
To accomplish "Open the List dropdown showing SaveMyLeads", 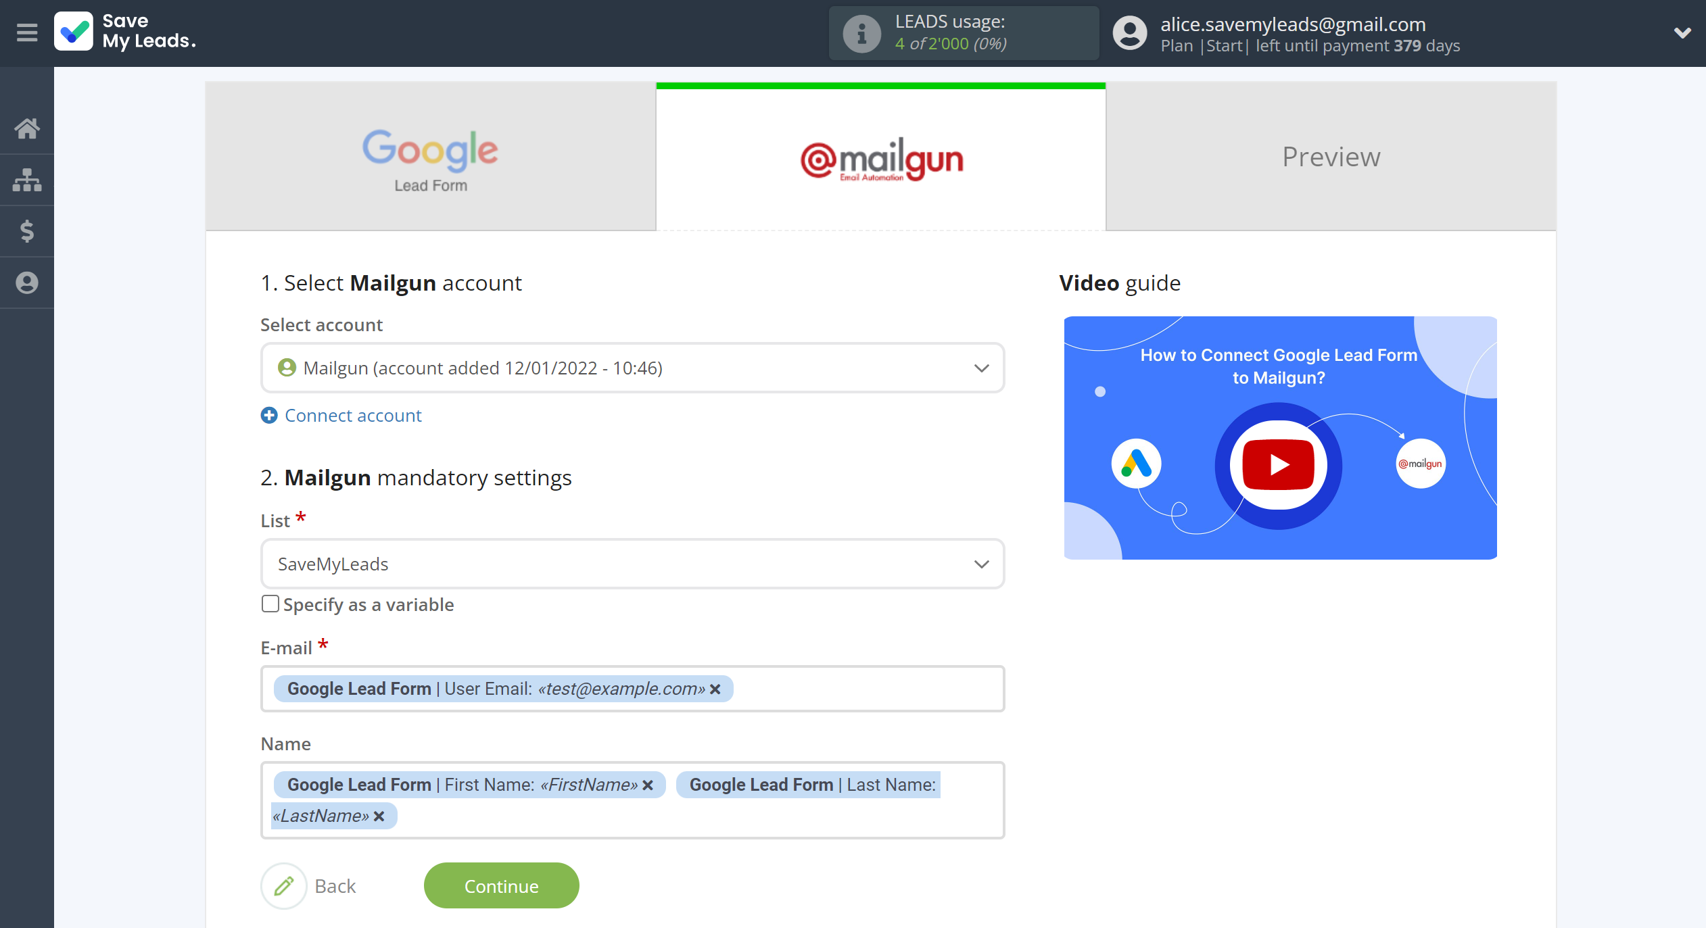I will [632, 564].
